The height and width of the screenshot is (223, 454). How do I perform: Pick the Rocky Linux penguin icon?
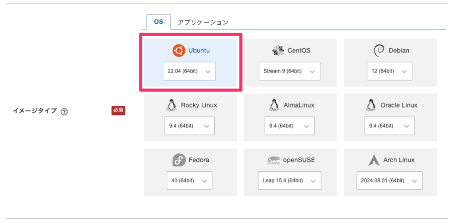point(171,105)
